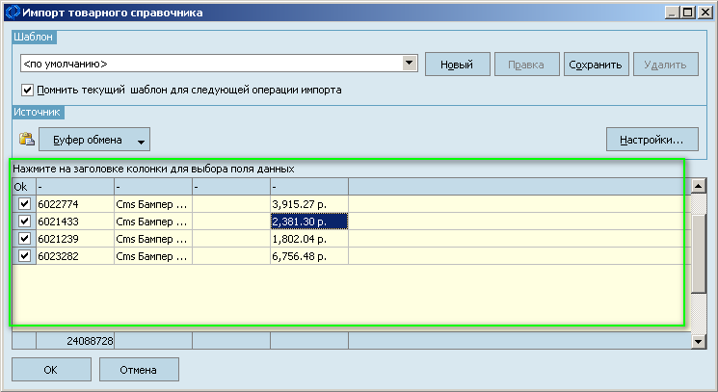This screenshot has height=392, width=718.
Task: Select cell 6023282
Action: coord(75,256)
